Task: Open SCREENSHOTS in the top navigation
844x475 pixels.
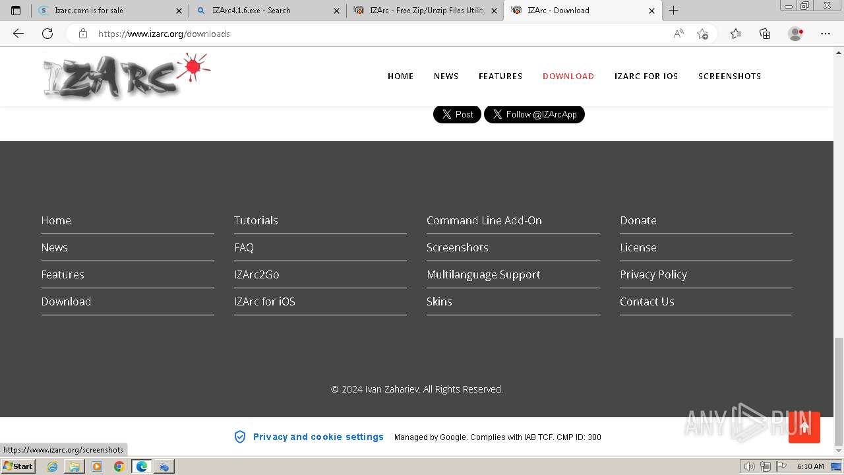Action: (729, 77)
